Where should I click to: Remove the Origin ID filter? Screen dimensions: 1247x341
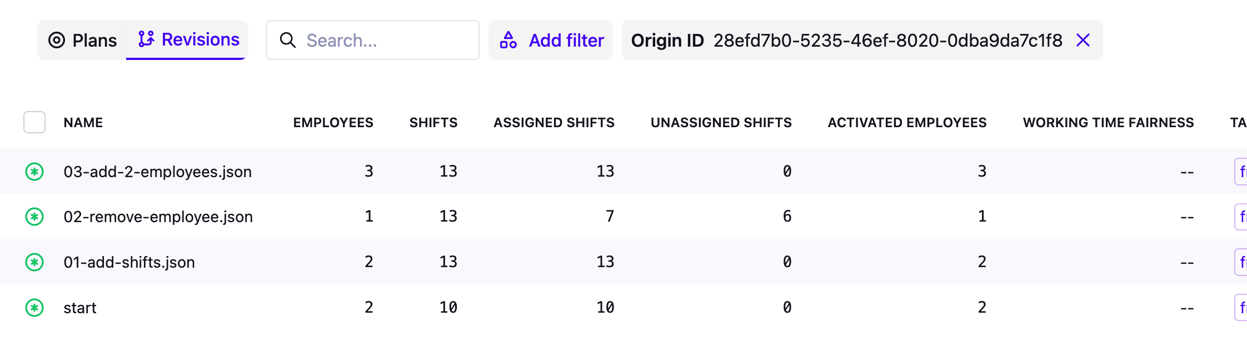pyautogui.click(x=1083, y=40)
